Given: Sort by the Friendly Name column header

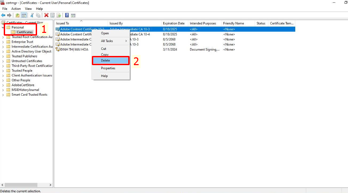Looking at the screenshot, I should pos(238,23).
